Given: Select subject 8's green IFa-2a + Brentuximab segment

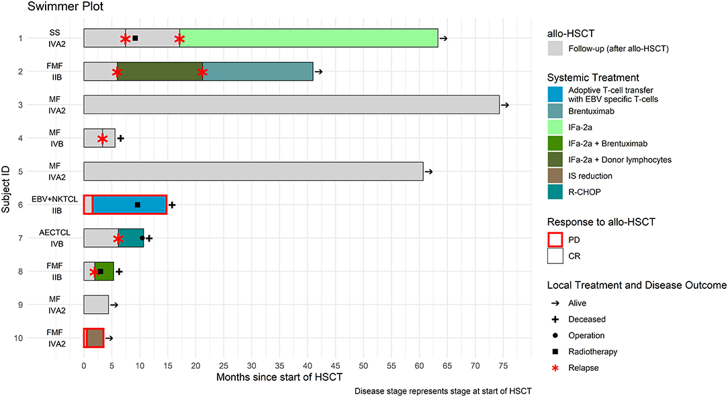Looking at the screenshot, I should pos(105,271).
